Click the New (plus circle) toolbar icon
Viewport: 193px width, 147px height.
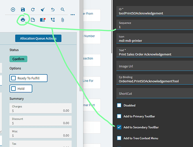point(13,9)
